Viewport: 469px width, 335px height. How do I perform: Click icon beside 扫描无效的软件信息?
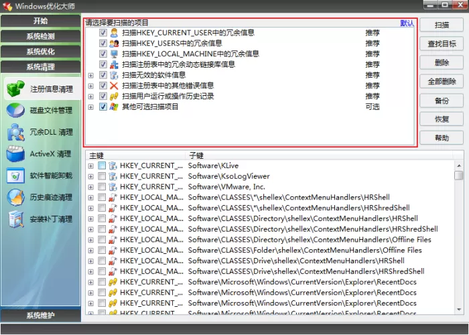click(x=114, y=75)
